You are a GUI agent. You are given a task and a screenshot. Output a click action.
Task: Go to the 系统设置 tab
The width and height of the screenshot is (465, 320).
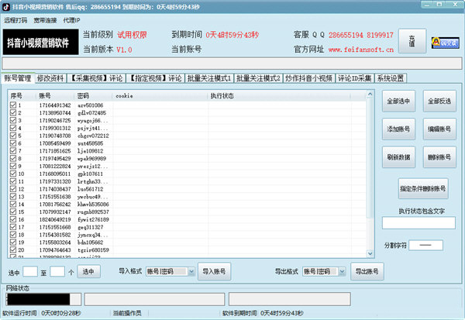coord(391,78)
